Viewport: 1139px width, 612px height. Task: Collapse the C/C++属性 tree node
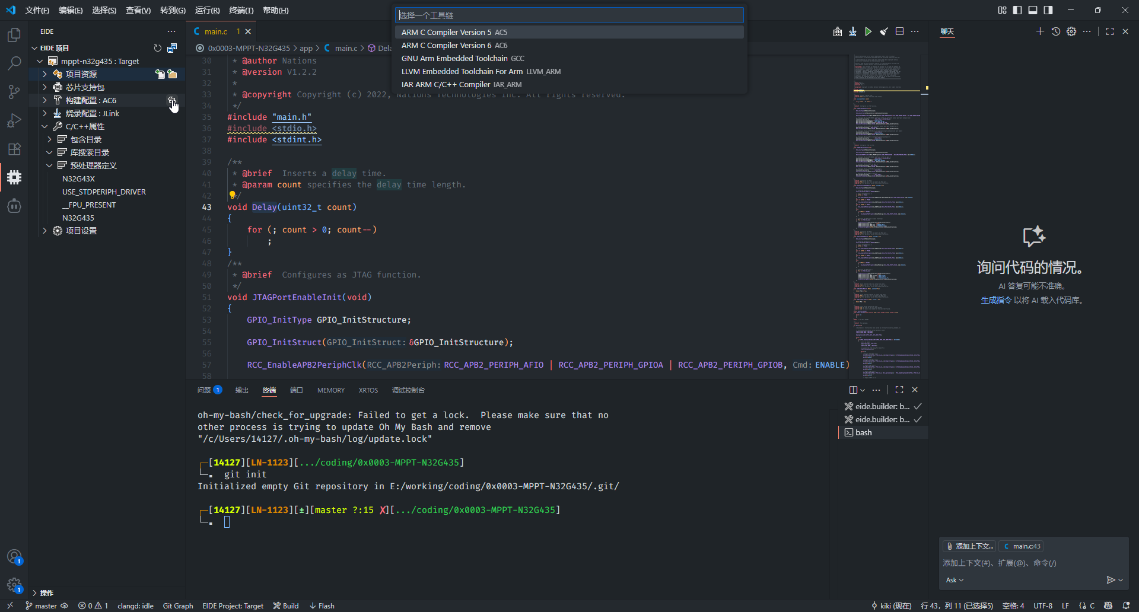point(44,126)
